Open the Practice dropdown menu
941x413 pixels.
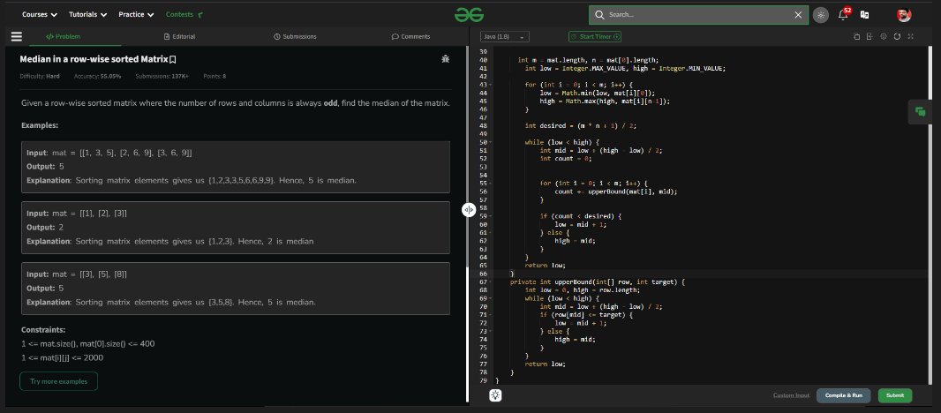point(136,14)
